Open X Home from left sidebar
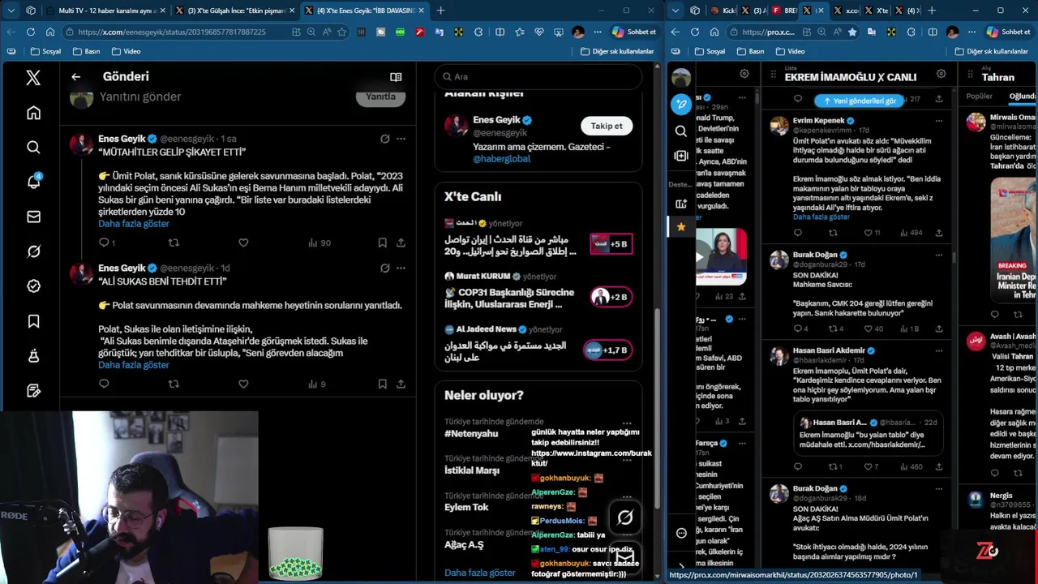1038x584 pixels. [x=33, y=113]
